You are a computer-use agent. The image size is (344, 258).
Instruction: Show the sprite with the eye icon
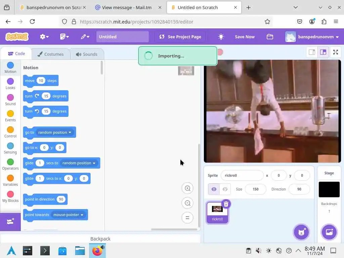pyautogui.click(x=214, y=189)
